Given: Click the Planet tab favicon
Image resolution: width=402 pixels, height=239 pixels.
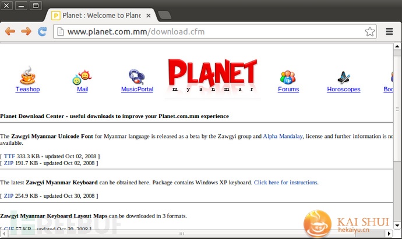Looking at the screenshot, I should 55,16.
